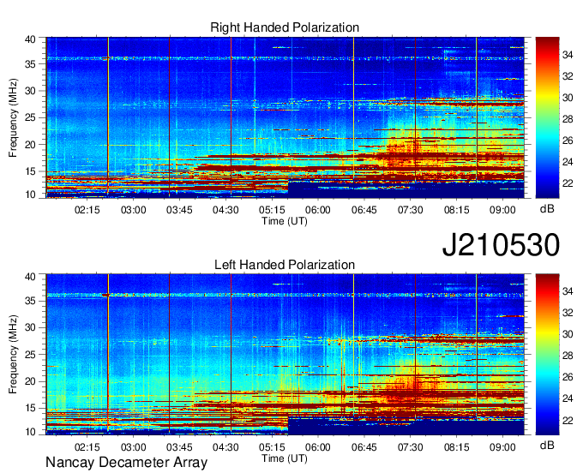Click "28" value on Left Handed color bar
Image resolution: width=583 pixels, height=473 pixels.
click(568, 356)
